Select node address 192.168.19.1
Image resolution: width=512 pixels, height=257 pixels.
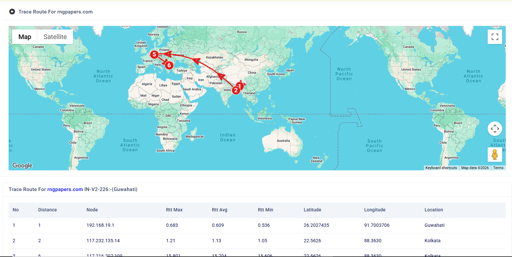click(x=100, y=225)
